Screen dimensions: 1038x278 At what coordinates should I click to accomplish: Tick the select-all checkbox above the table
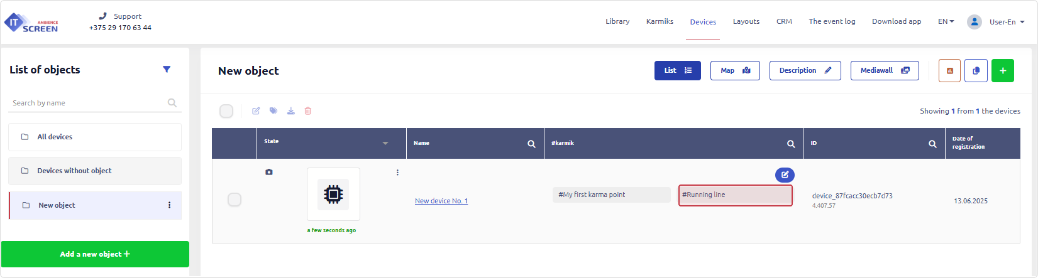click(226, 111)
